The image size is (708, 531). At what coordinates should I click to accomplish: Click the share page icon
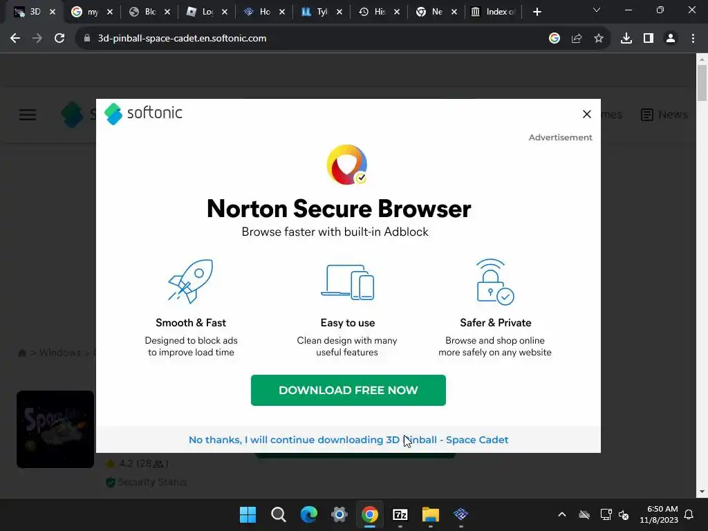pos(577,39)
